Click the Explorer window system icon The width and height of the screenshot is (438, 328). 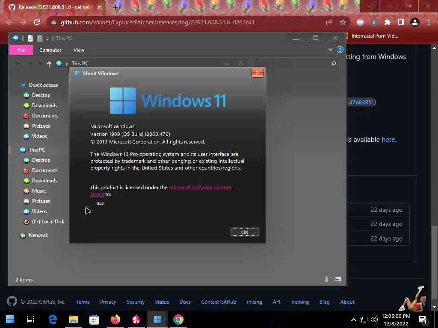pos(16,38)
